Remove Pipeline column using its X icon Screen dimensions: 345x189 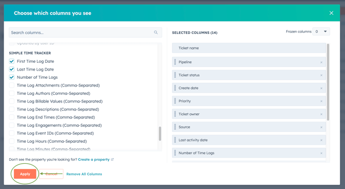321,62
